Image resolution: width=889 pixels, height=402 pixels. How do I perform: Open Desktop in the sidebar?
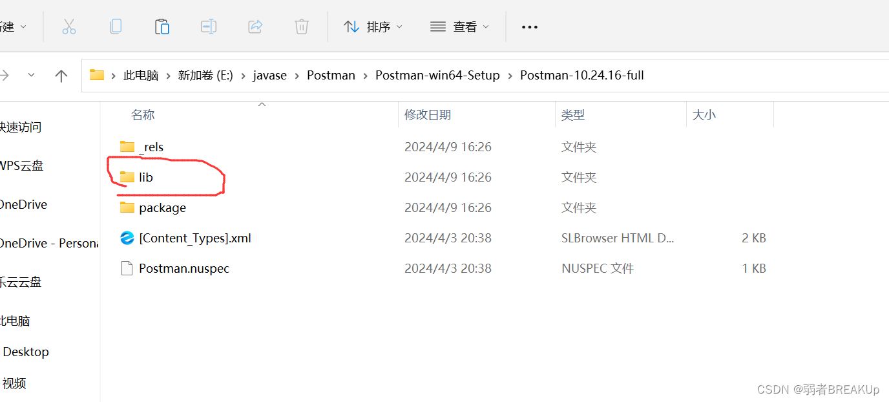[x=26, y=352]
